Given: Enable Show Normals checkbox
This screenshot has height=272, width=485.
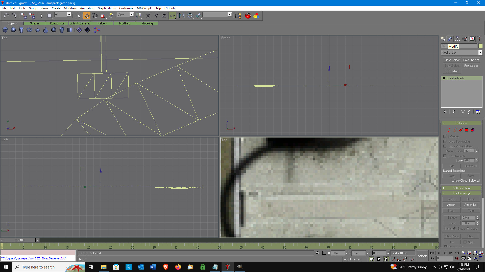Looking at the screenshot, I should [445, 156].
